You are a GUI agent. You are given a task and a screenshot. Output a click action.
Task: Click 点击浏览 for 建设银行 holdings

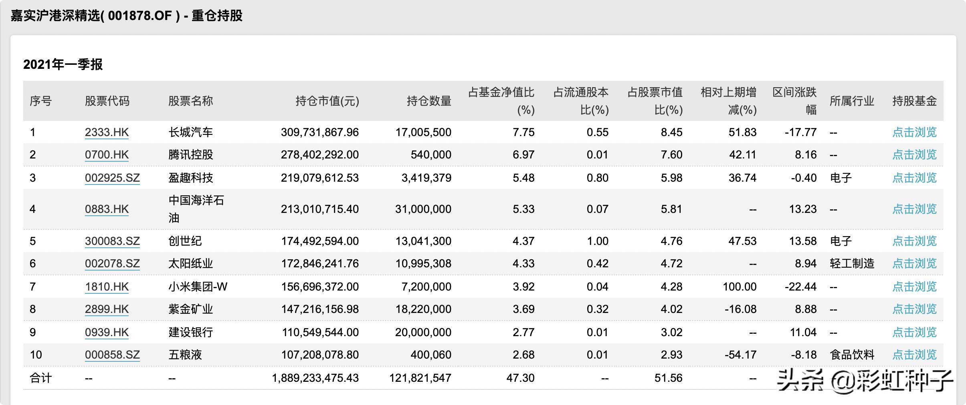click(915, 332)
